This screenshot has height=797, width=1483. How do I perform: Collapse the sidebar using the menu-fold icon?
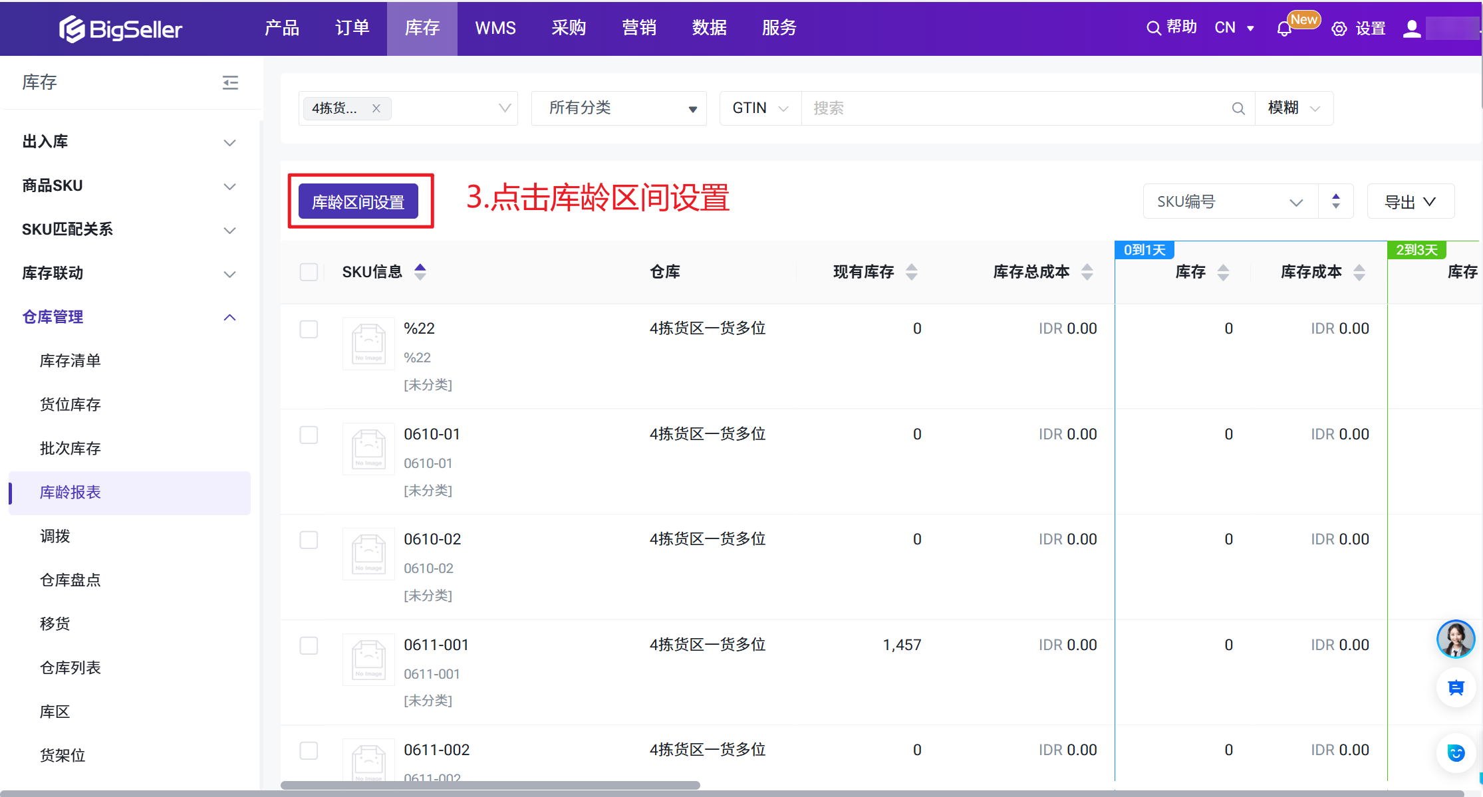(230, 82)
